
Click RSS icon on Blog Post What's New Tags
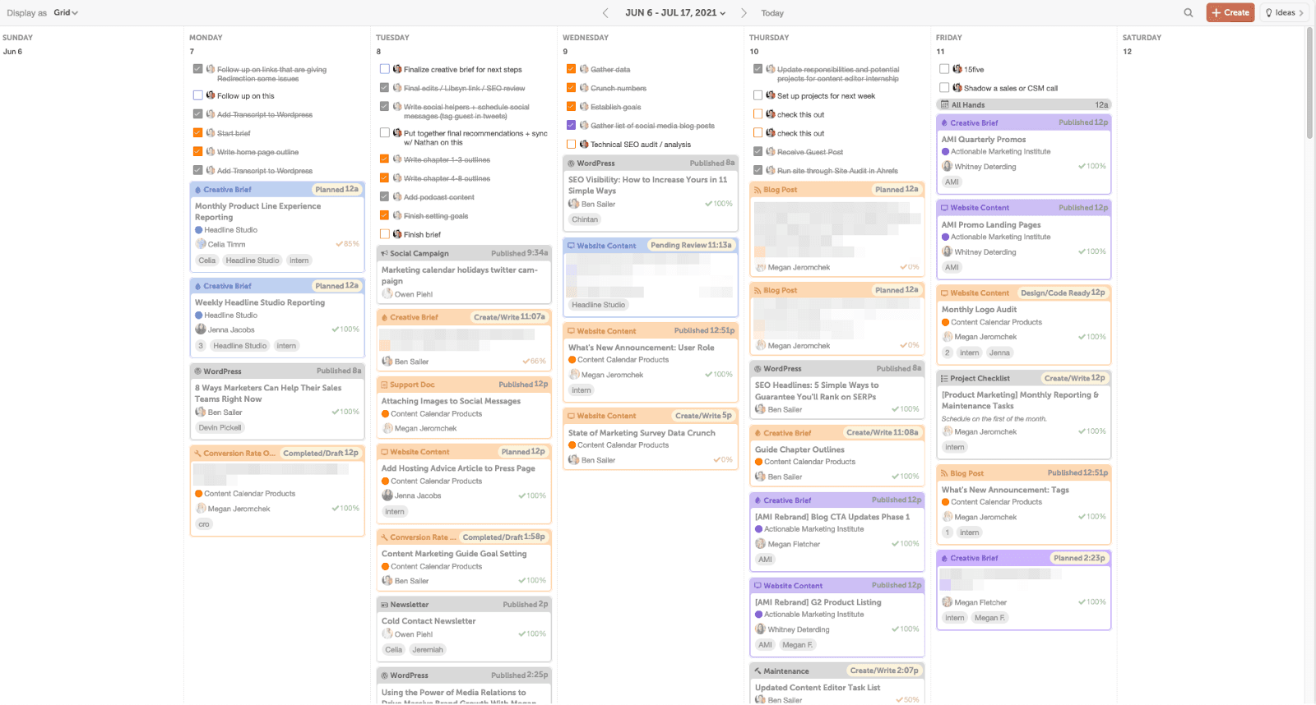[x=944, y=473]
